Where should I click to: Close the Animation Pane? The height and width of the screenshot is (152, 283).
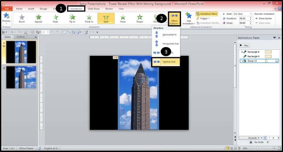279,38
